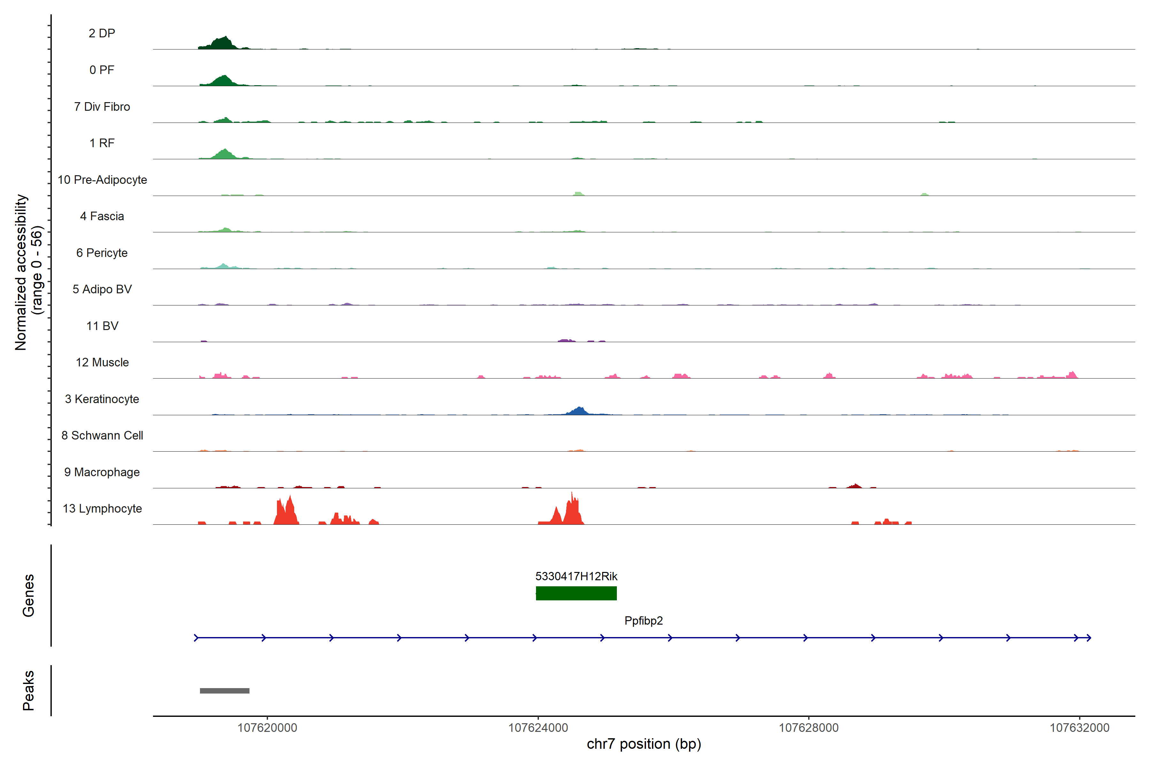Viewport: 1150px width, 766px height.
Task: Click the 10 Pre-Adipocyte track label
Action: (102, 180)
